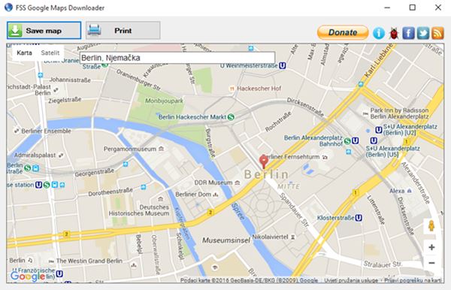Open the Twitter bird icon
Screen dimensions: 451x290
(x=423, y=33)
